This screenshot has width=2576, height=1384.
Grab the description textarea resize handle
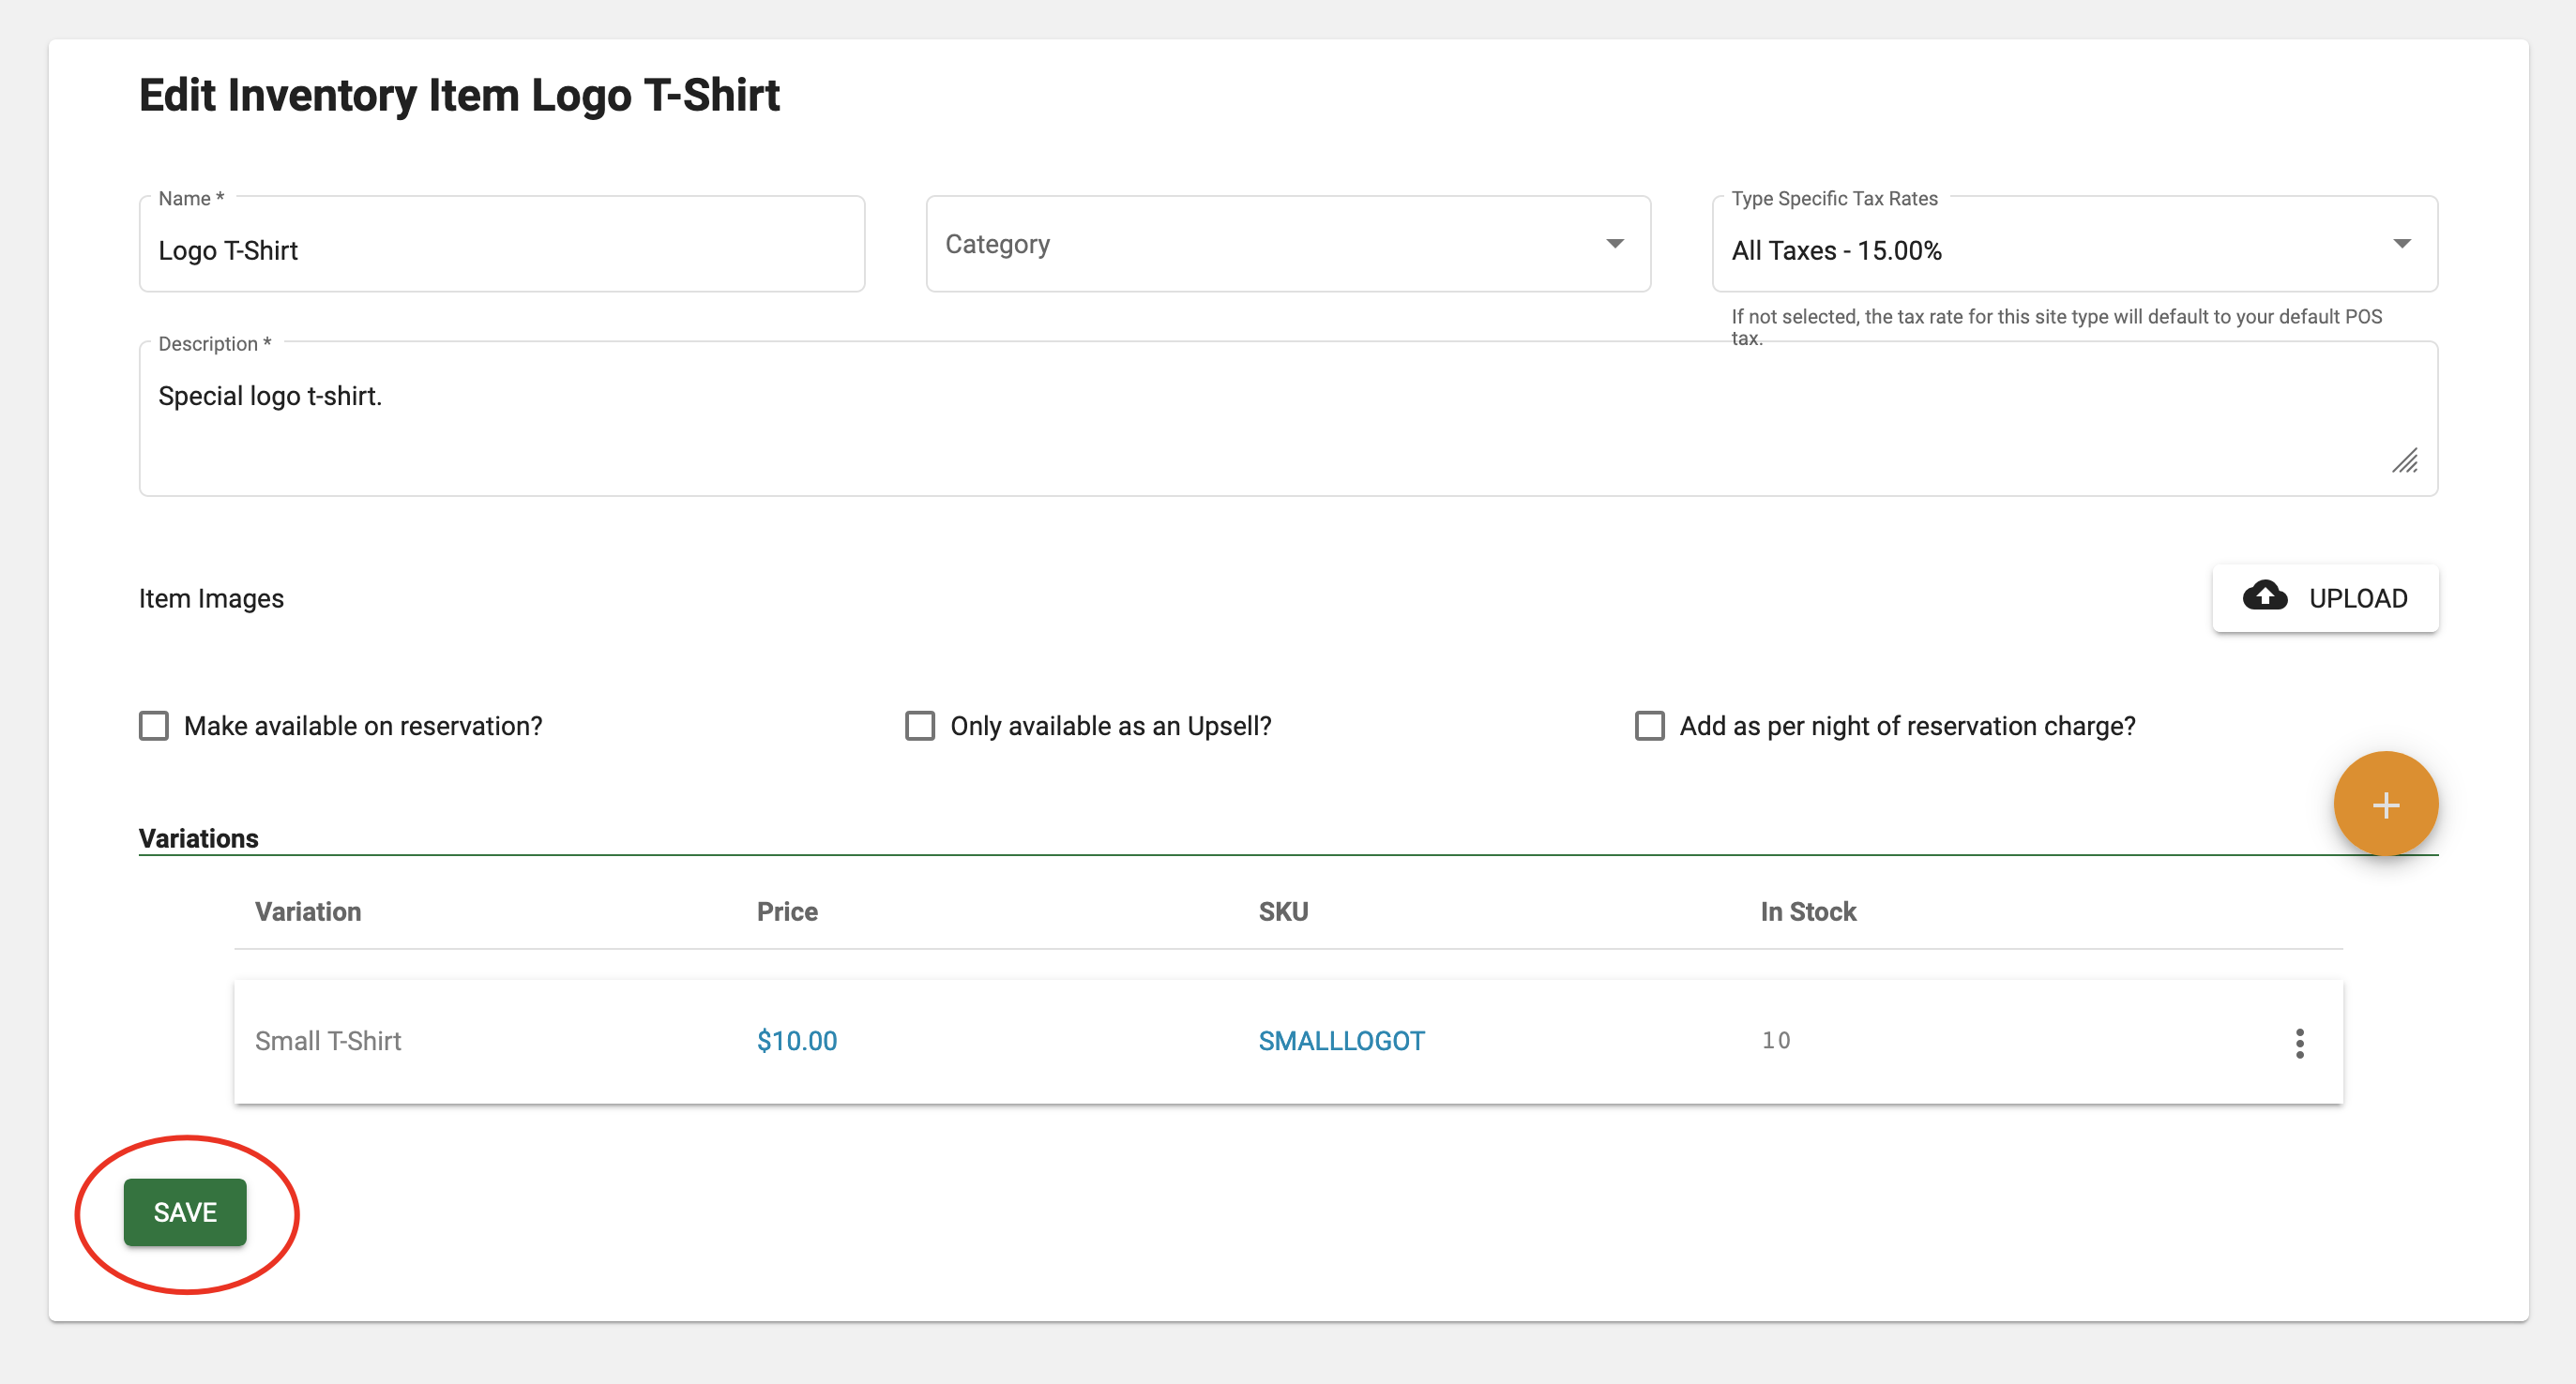point(2404,461)
